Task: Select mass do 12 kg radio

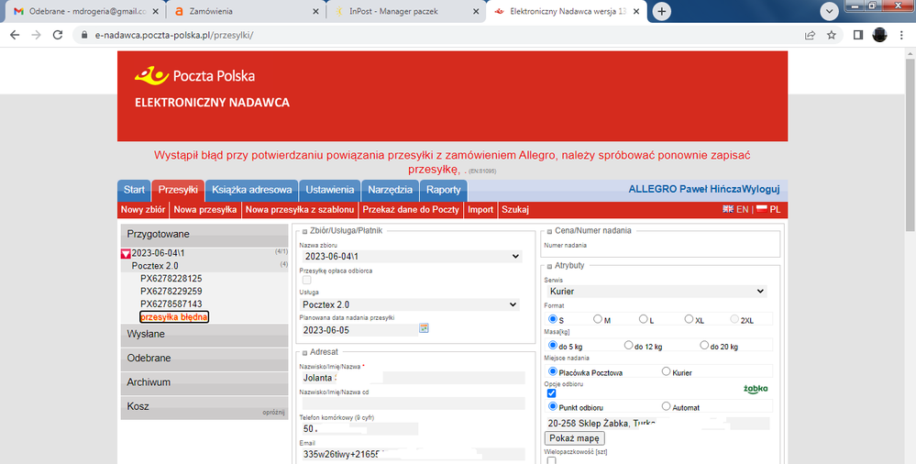Action: [629, 346]
